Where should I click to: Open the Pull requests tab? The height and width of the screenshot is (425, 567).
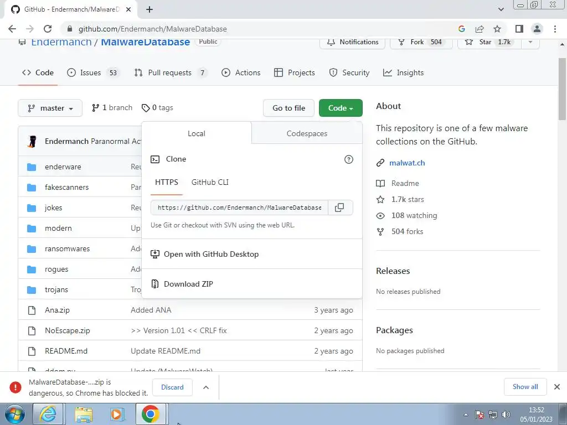click(171, 72)
